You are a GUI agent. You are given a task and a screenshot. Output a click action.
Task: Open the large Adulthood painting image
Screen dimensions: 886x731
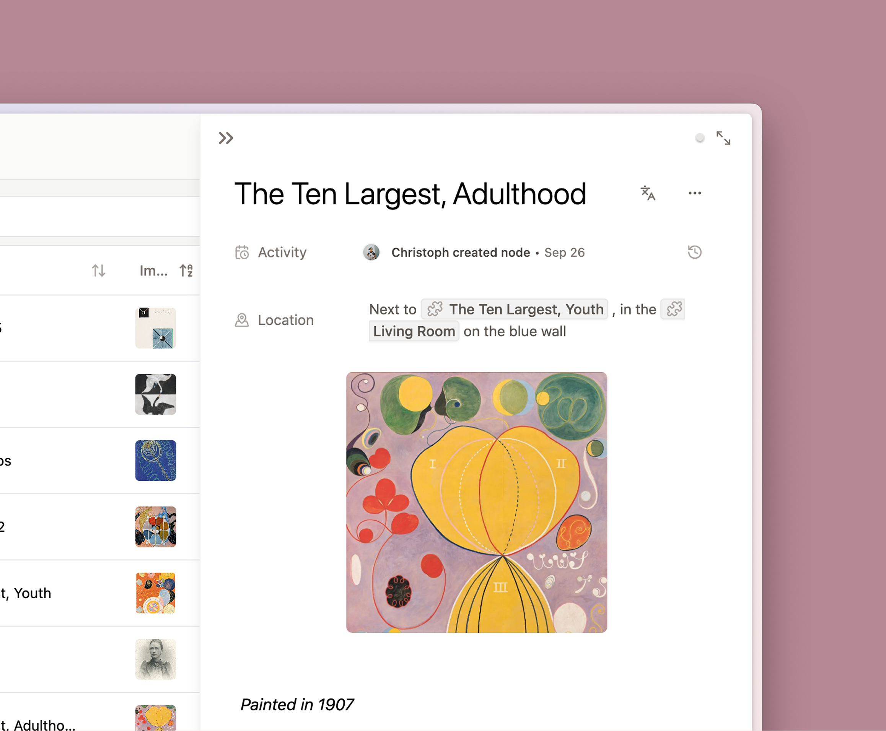tap(477, 502)
